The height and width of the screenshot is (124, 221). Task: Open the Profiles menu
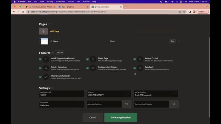[x=71, y=1]
